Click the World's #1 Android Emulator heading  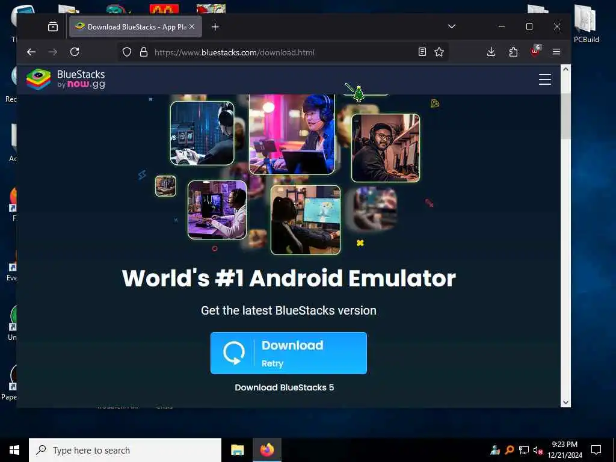click(x=289, y=278)
